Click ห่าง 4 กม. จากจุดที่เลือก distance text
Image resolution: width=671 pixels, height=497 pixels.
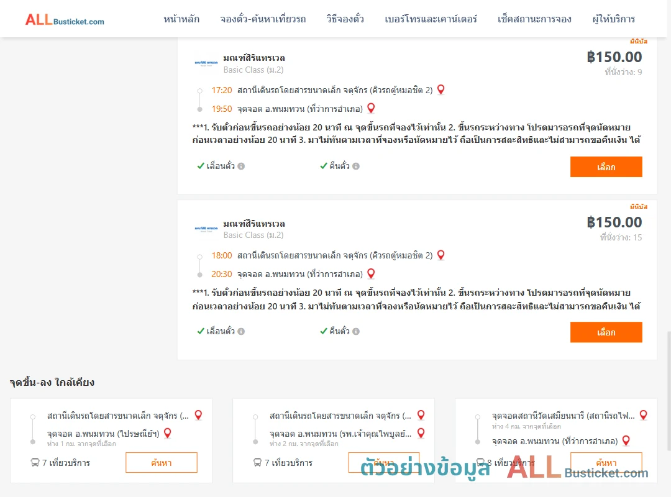tap(526, 426)
